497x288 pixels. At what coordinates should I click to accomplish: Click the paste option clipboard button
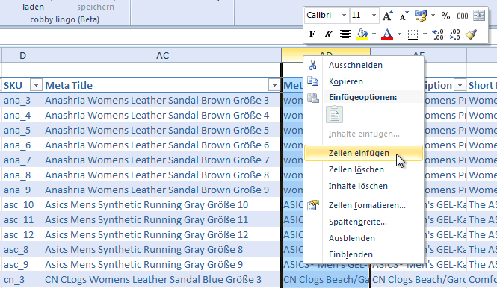334,115
